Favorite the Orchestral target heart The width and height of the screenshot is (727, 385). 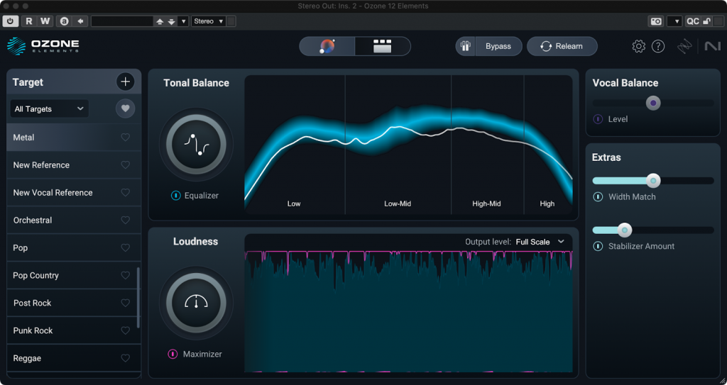(126, 221)
